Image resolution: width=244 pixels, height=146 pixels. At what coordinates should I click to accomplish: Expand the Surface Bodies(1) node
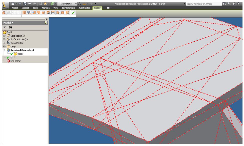point(4,39)
